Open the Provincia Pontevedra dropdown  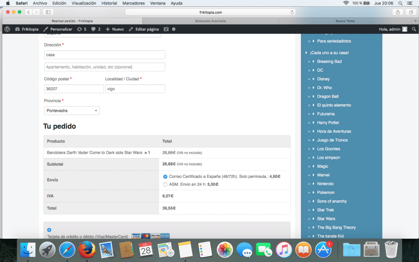pyautogui.click(x=72, y=110)
